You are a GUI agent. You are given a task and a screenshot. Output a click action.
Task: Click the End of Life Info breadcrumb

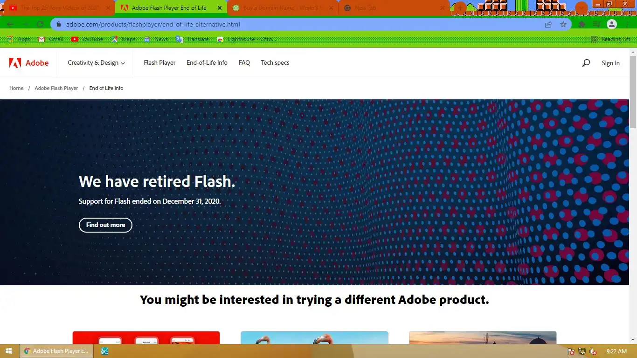point(106,88)
